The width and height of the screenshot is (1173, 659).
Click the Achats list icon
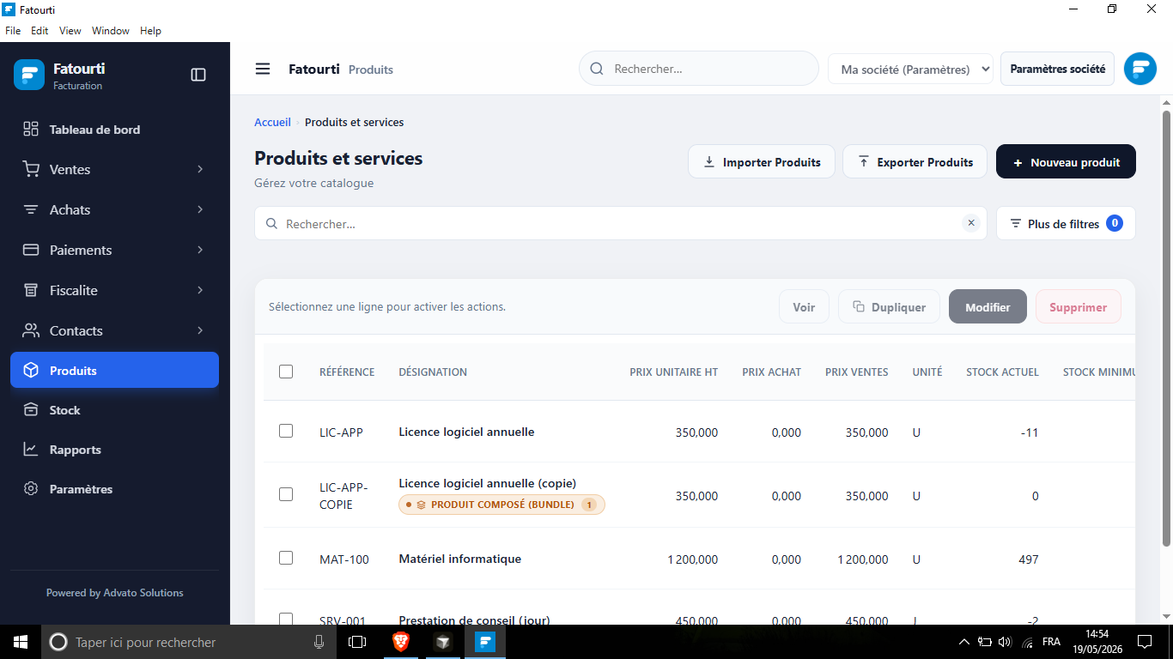coord(31,209)
